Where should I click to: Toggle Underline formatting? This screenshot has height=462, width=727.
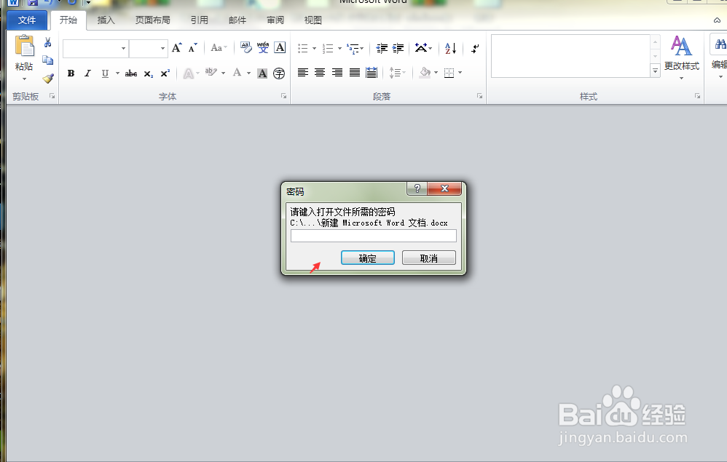[105, 73]
